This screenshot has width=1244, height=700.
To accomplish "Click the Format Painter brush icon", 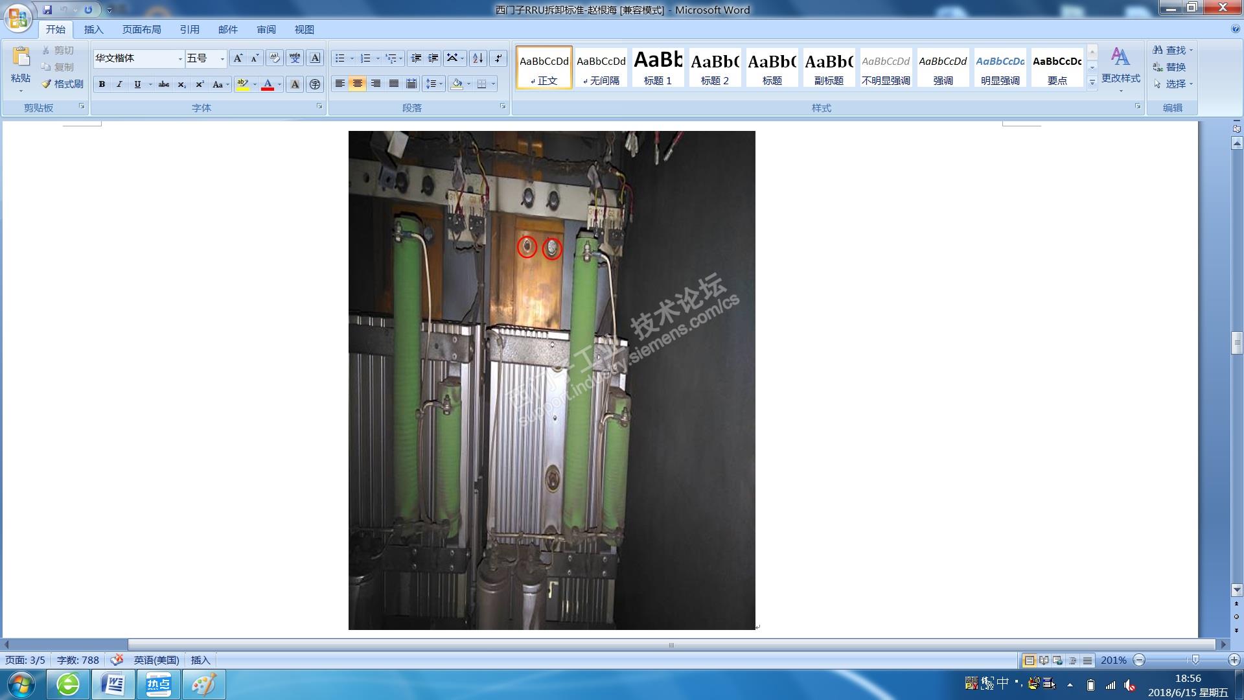I will pyautogui.click(x=47, y=84).
